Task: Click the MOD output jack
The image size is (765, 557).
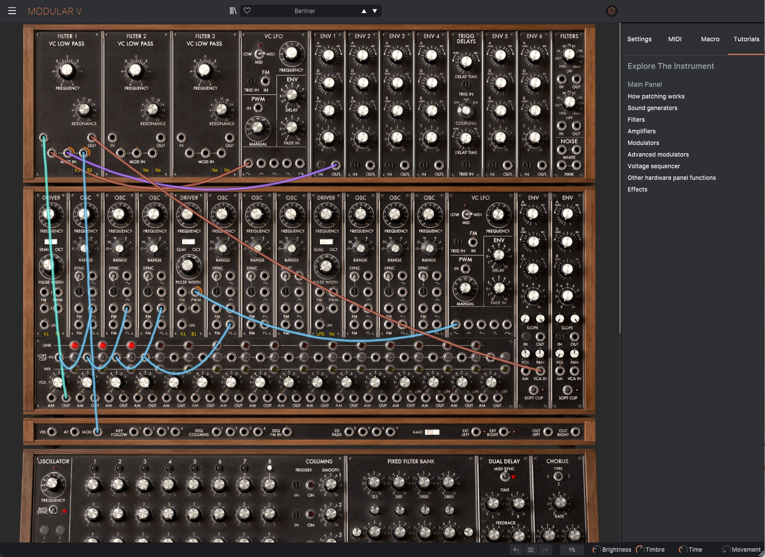Action: (x=98, y=431)
